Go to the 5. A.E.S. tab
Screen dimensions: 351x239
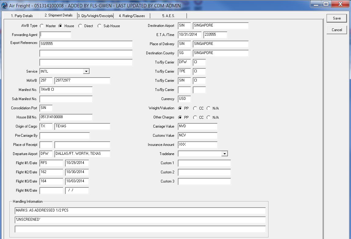[x=168, y=16]
